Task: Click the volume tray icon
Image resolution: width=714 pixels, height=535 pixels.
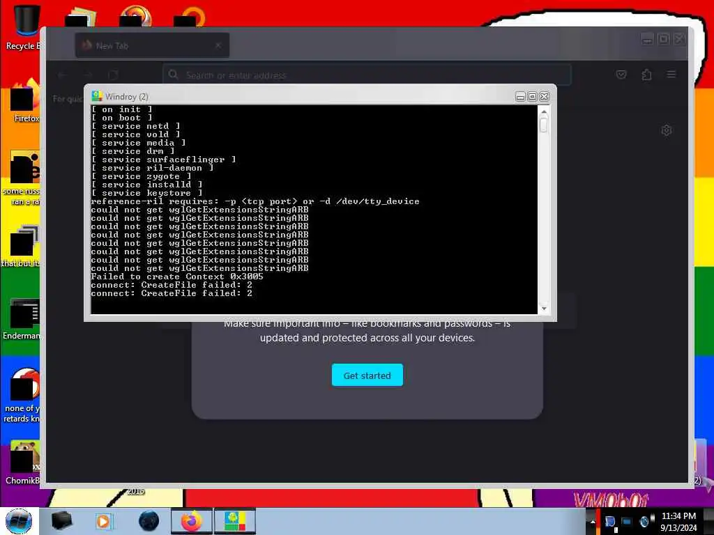Action: 645,521
